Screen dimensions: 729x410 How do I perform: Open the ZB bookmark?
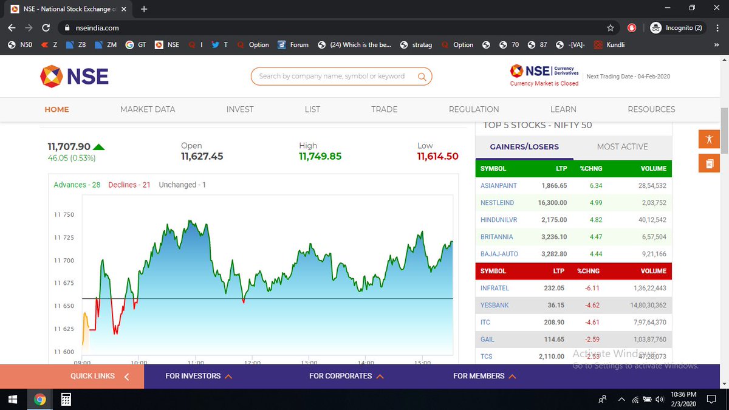click(x=76, y=44)
